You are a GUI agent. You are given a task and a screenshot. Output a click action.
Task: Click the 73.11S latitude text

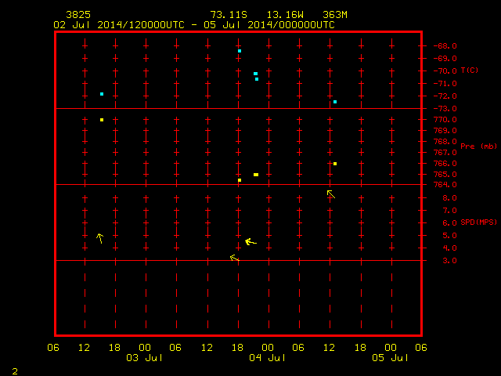(x=229, y=15)
